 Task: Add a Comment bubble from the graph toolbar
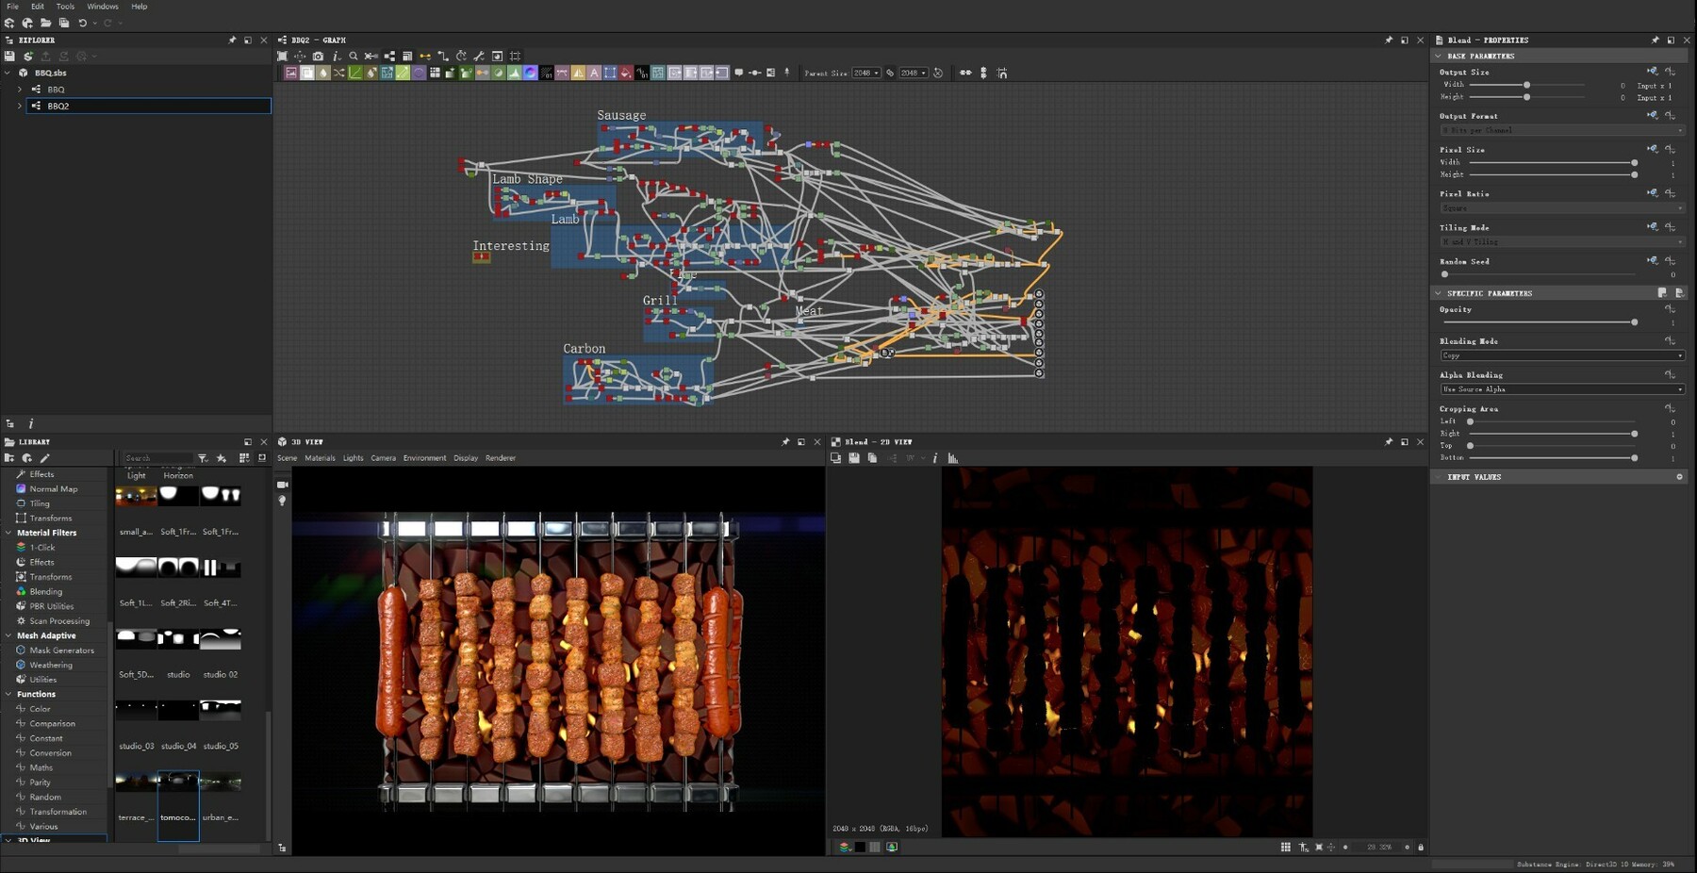point(739,73)
